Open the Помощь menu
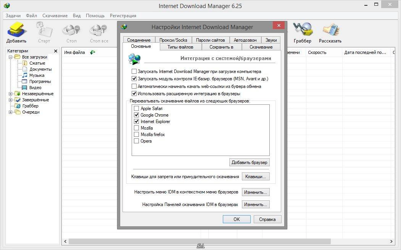401x250 pixels. point(95,16)
